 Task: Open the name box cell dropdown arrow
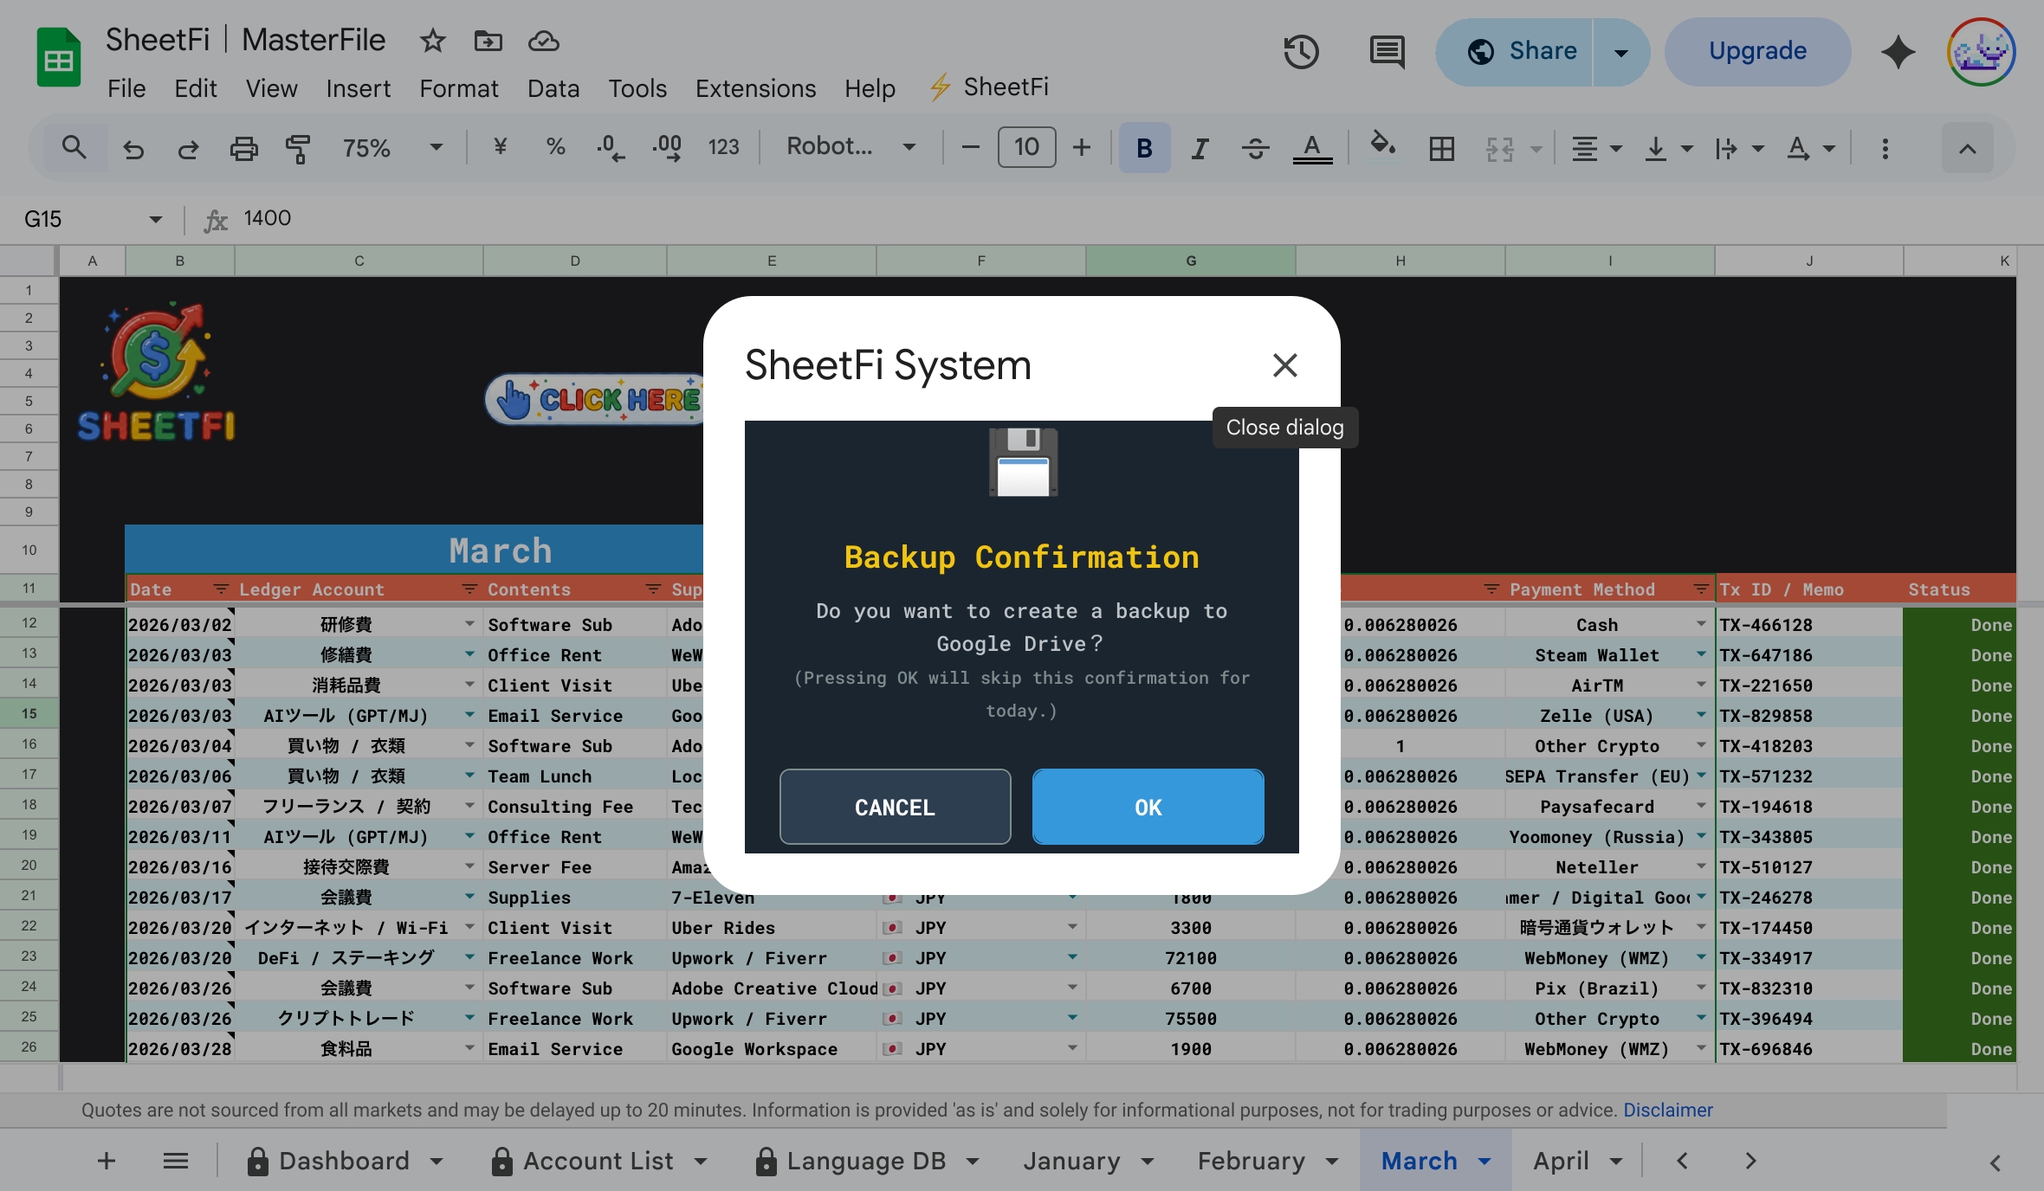(156, 219)
